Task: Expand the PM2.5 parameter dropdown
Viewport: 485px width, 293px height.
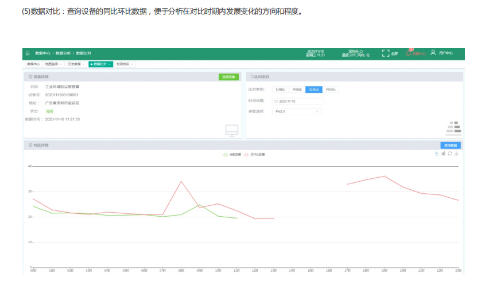Action: tap(317, 112)
